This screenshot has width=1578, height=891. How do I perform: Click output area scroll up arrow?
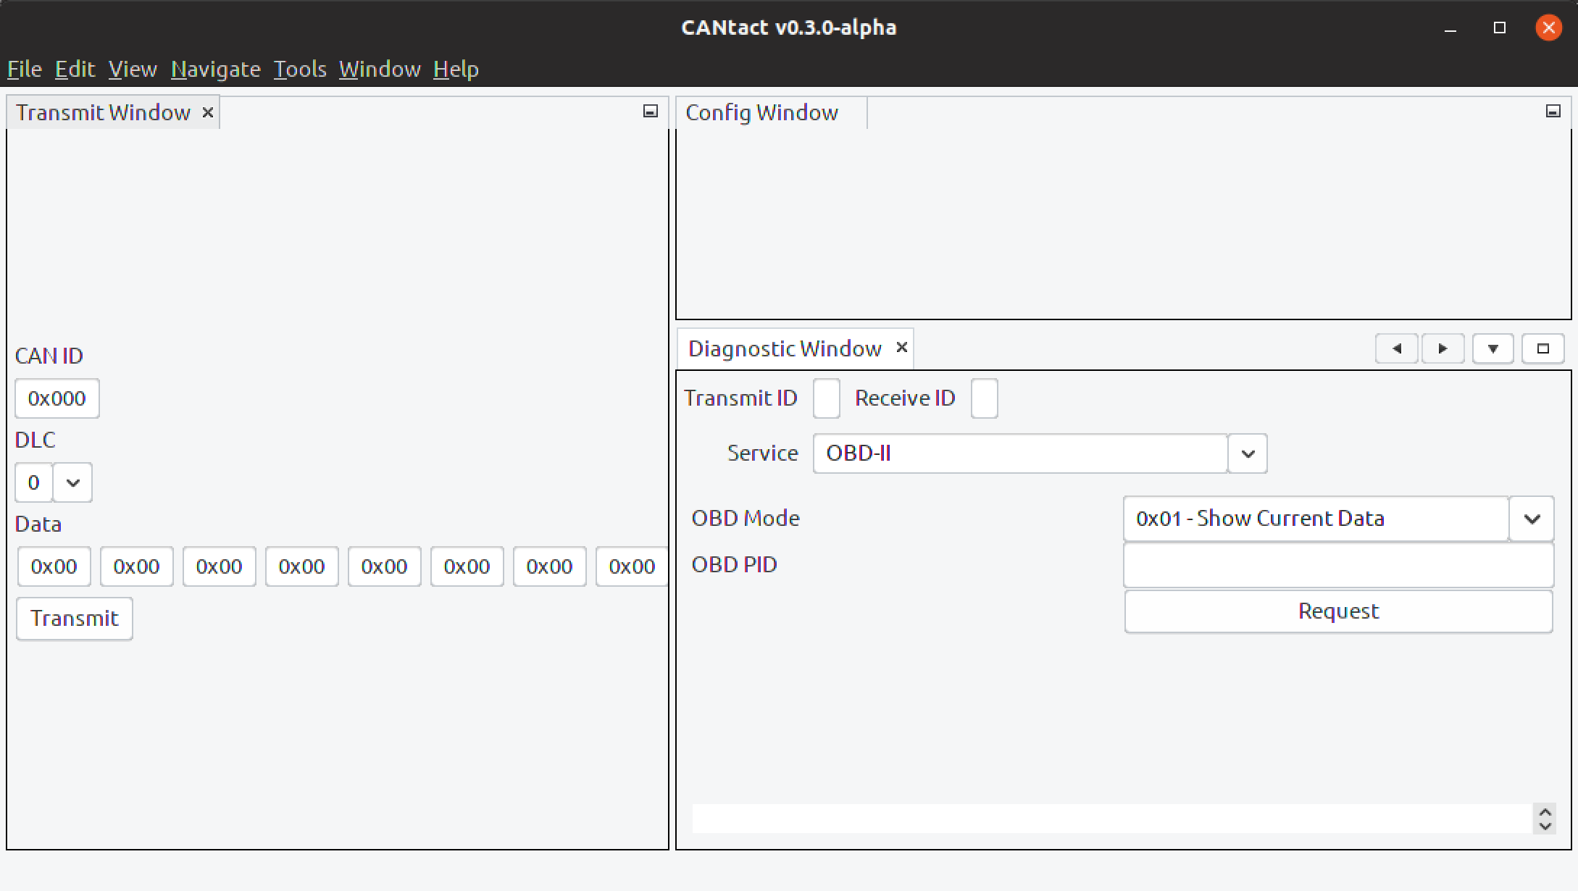point(1545,812)
